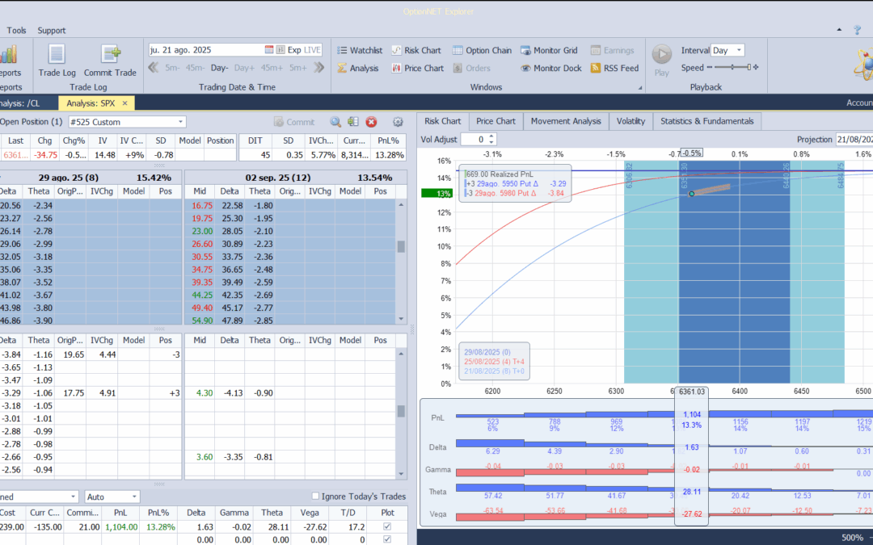Switch to the Volatility tab
The image size is (873, 545).
pos(630,121)
